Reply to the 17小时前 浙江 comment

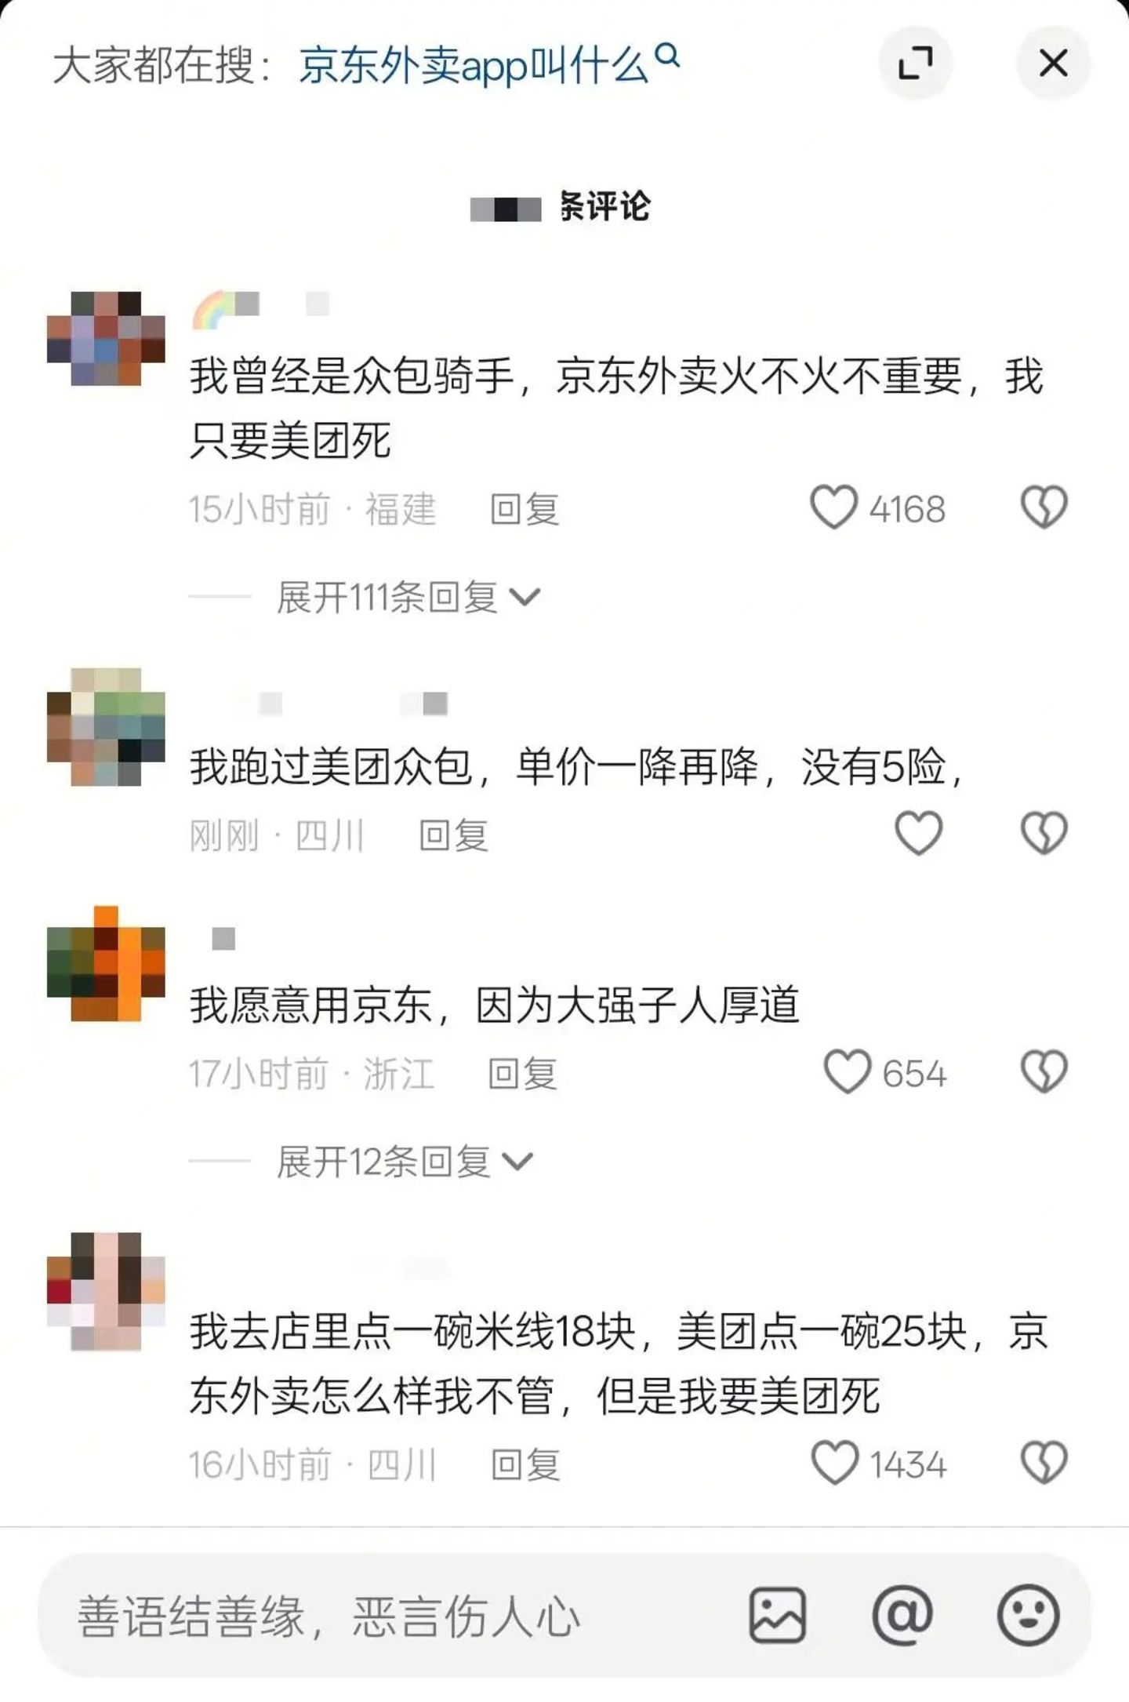(522, 1074)
